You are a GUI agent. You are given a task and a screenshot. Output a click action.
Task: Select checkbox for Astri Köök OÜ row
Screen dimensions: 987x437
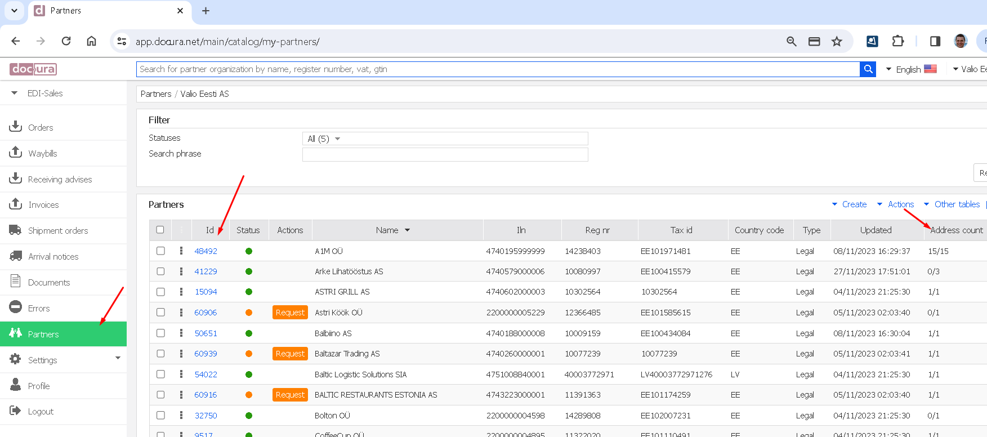[160, 313]
